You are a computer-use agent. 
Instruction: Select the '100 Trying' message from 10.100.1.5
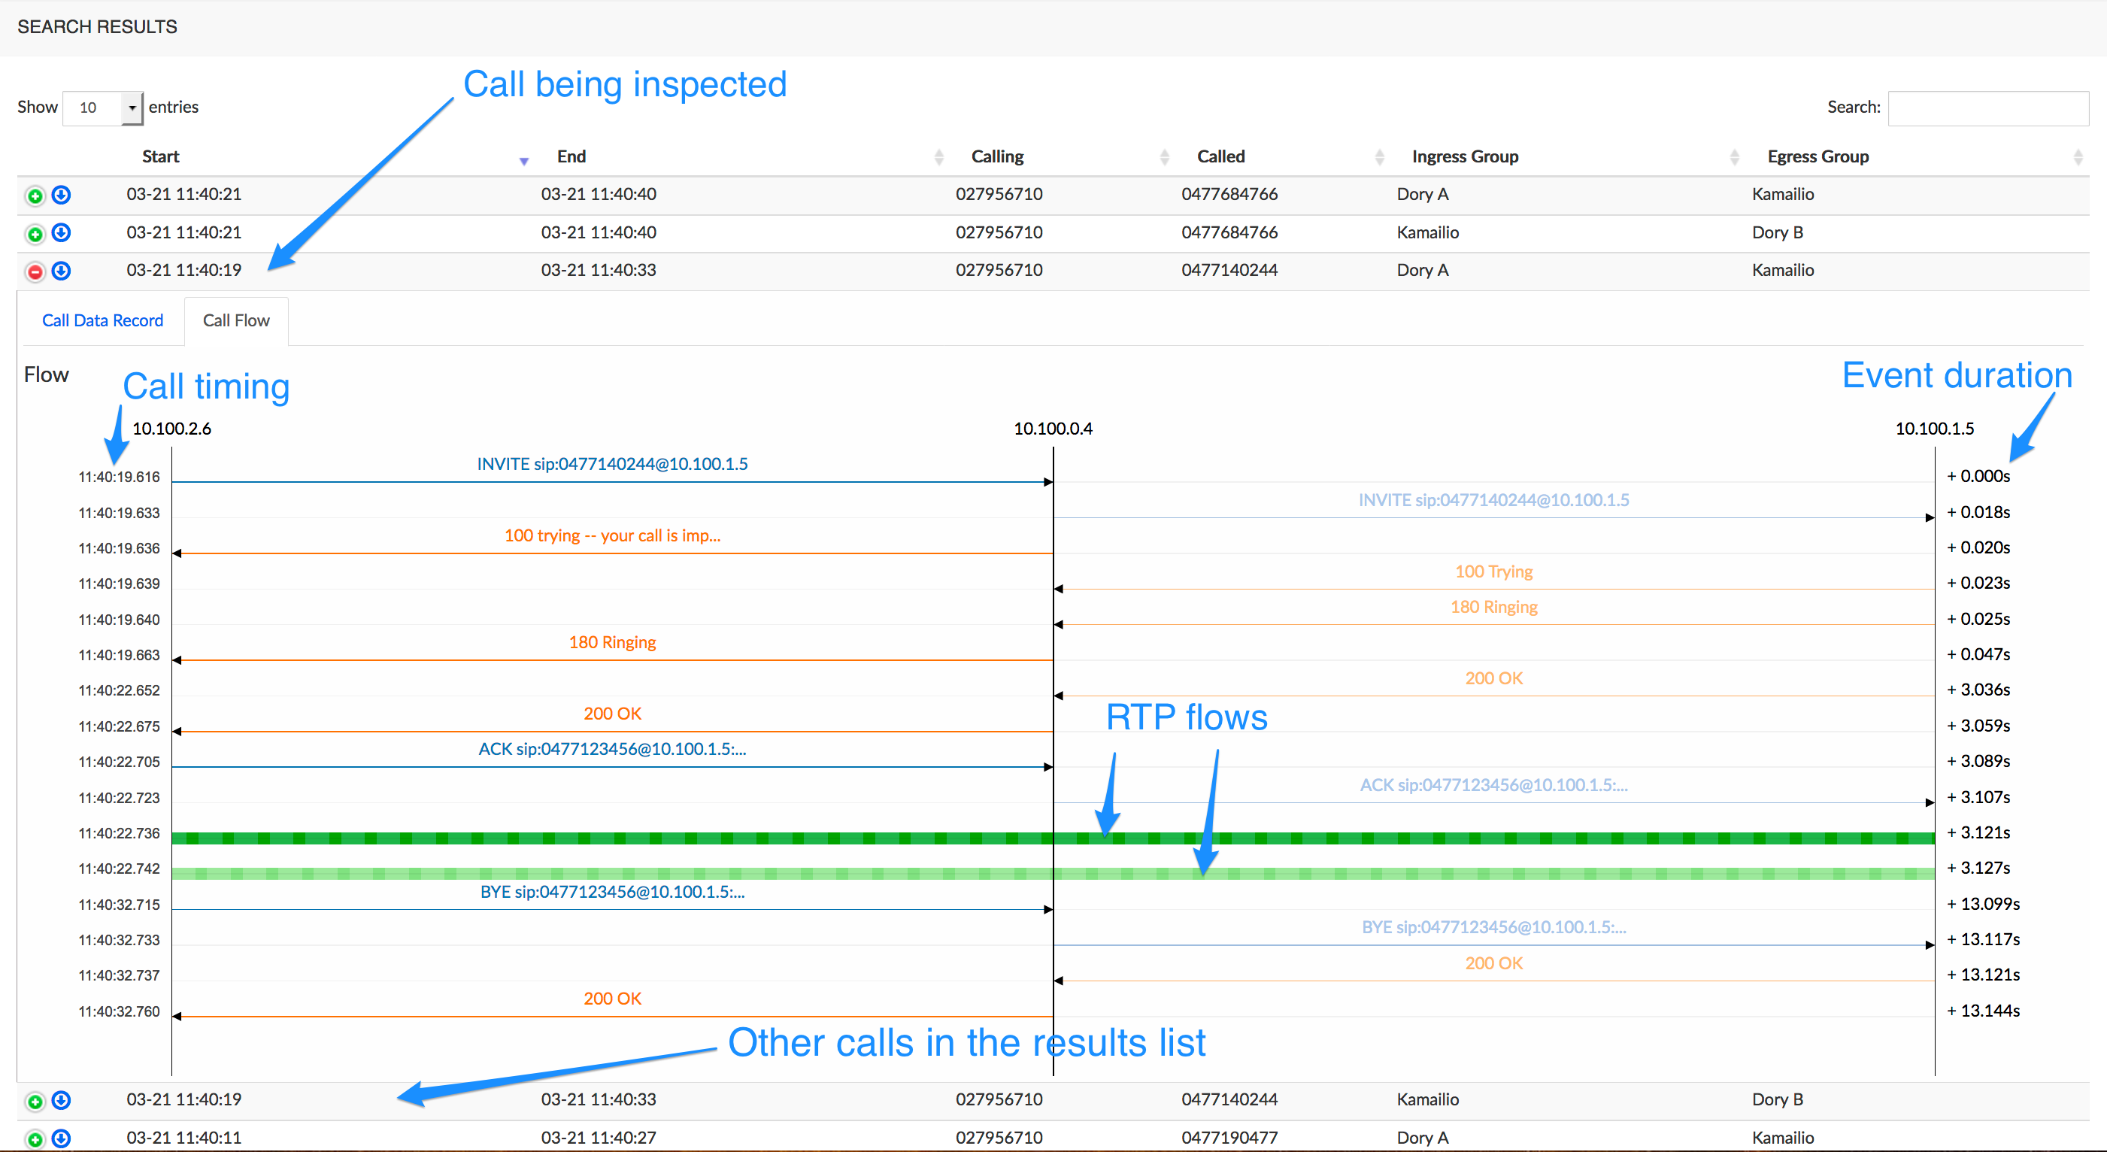click(x=1493, y=571)
